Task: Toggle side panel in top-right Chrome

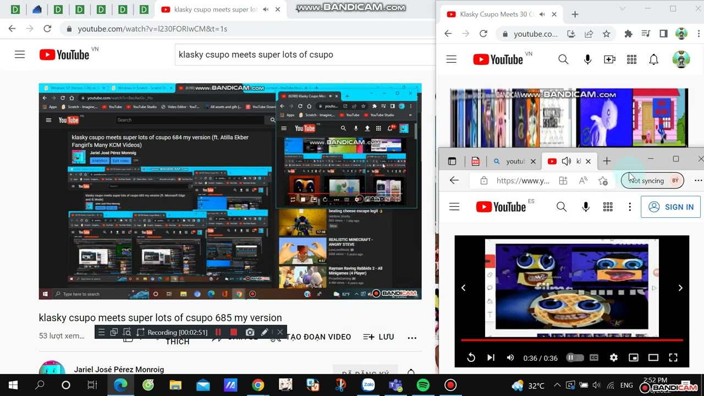Action: click(x=663, y=34)
